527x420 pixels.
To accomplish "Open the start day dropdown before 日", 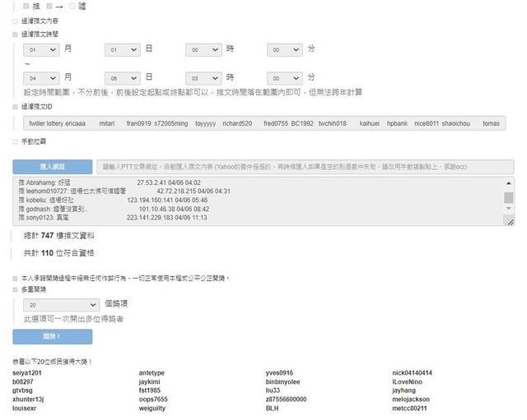I will [123, 49].
